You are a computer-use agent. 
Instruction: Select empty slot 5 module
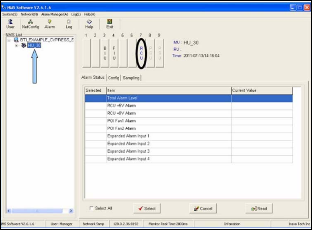123,53
